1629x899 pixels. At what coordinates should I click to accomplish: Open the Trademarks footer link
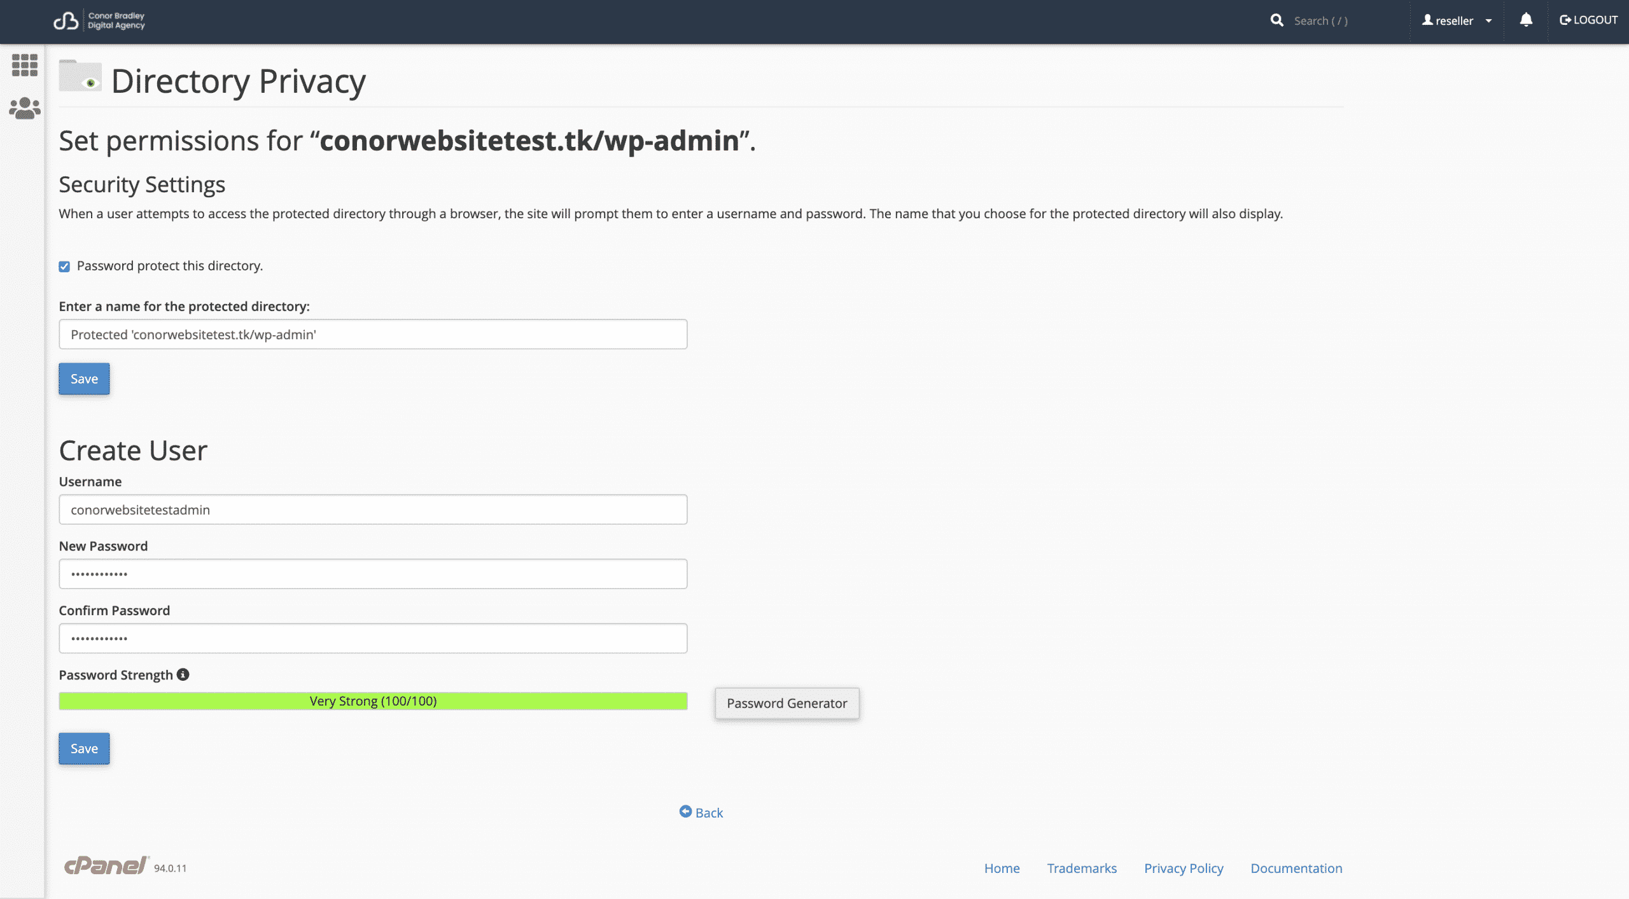[1082, 868]
